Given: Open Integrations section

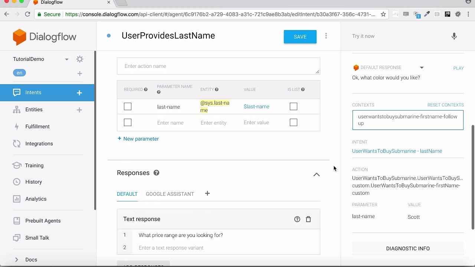Looking at the screenshot, I should (x=39, y=144).
